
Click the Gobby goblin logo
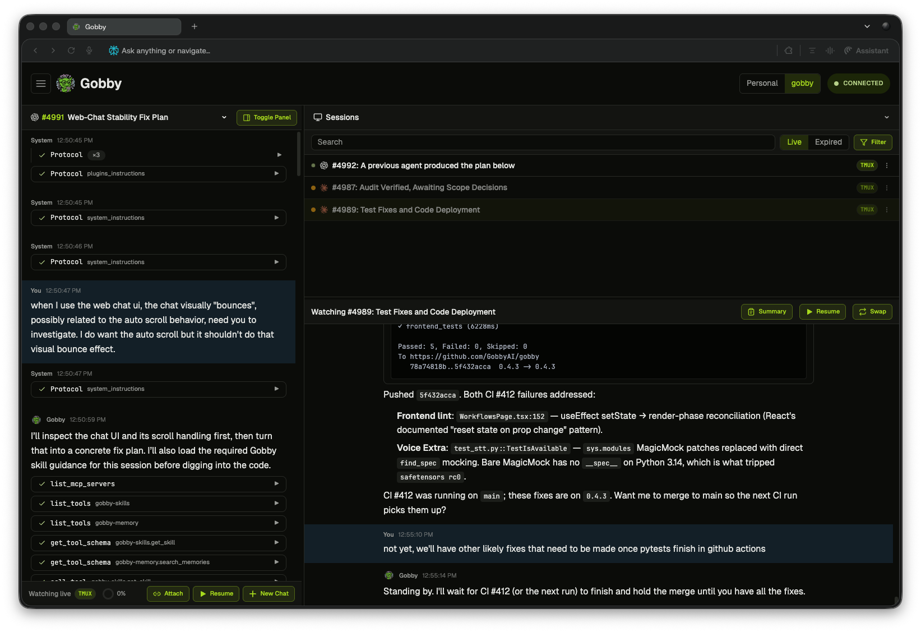[66, 84]
